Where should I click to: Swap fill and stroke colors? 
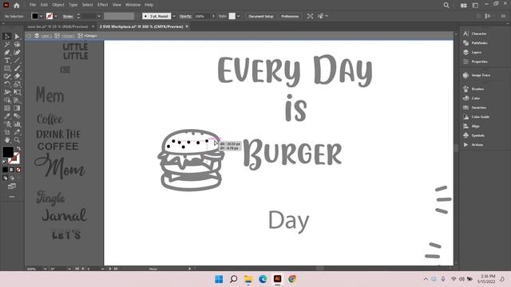(x=18, y=148)
